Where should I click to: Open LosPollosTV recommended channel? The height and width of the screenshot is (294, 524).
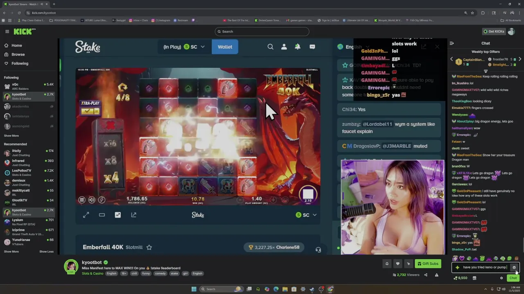(29, 172)
